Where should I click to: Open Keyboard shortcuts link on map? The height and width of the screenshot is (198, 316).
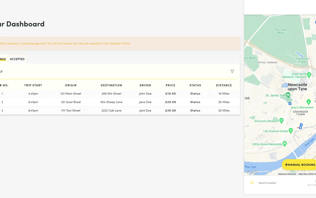coord(287,174)
